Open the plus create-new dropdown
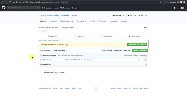The width and height of the screenshot is (187, 105). pos(178,8)
